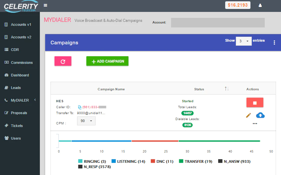This screenshot has height=175, width=281.
Task: Open Show entries dropdown
Action: pos(243,41)
